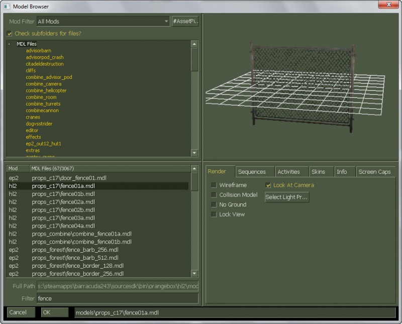The image size is (402, 324).
Task: Click the model path field with fence01a.mdl
Action: coord(235,312)
